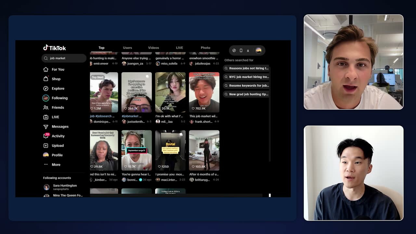Viewport: 416px width, 234px height.
Task: Open the video with 29.8K likes
Action: [x=104, y=150]
